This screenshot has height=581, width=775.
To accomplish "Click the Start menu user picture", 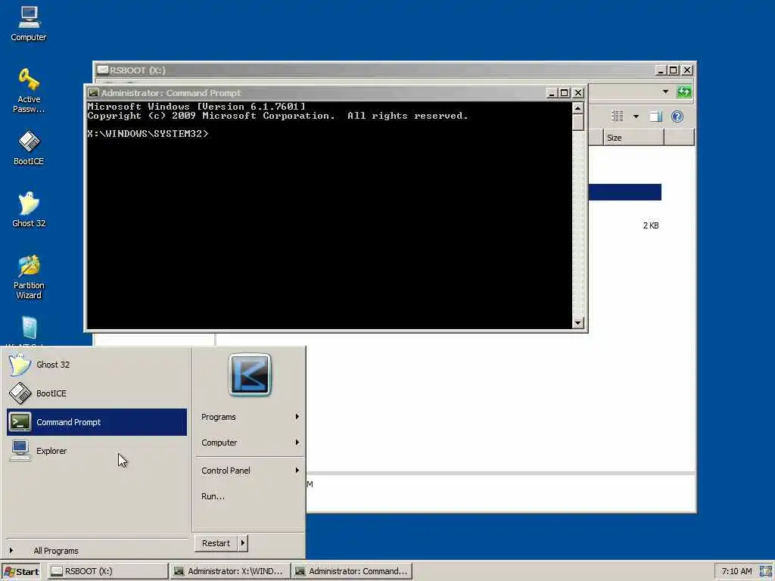I will [250, 374].
